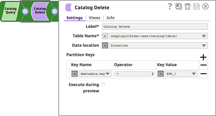
Task: Toggle expression button for Key Value
Action: [160, 74]
